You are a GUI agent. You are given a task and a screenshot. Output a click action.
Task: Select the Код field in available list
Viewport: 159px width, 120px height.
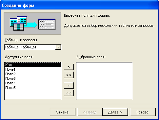33,65
